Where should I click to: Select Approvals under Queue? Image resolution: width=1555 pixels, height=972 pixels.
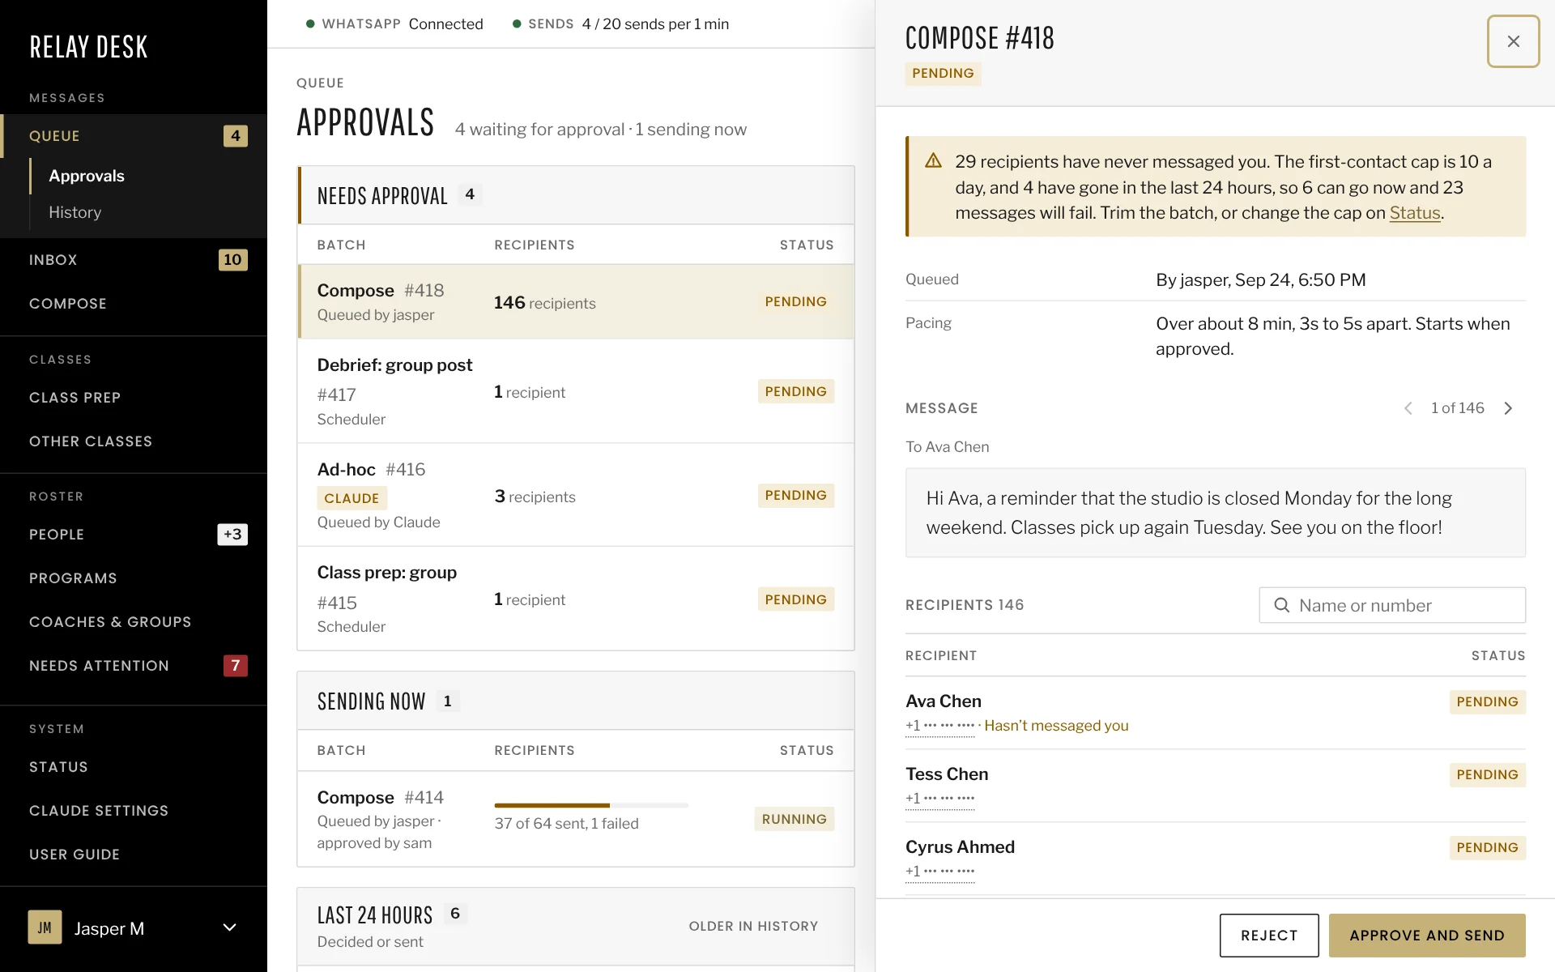point(87,176)
